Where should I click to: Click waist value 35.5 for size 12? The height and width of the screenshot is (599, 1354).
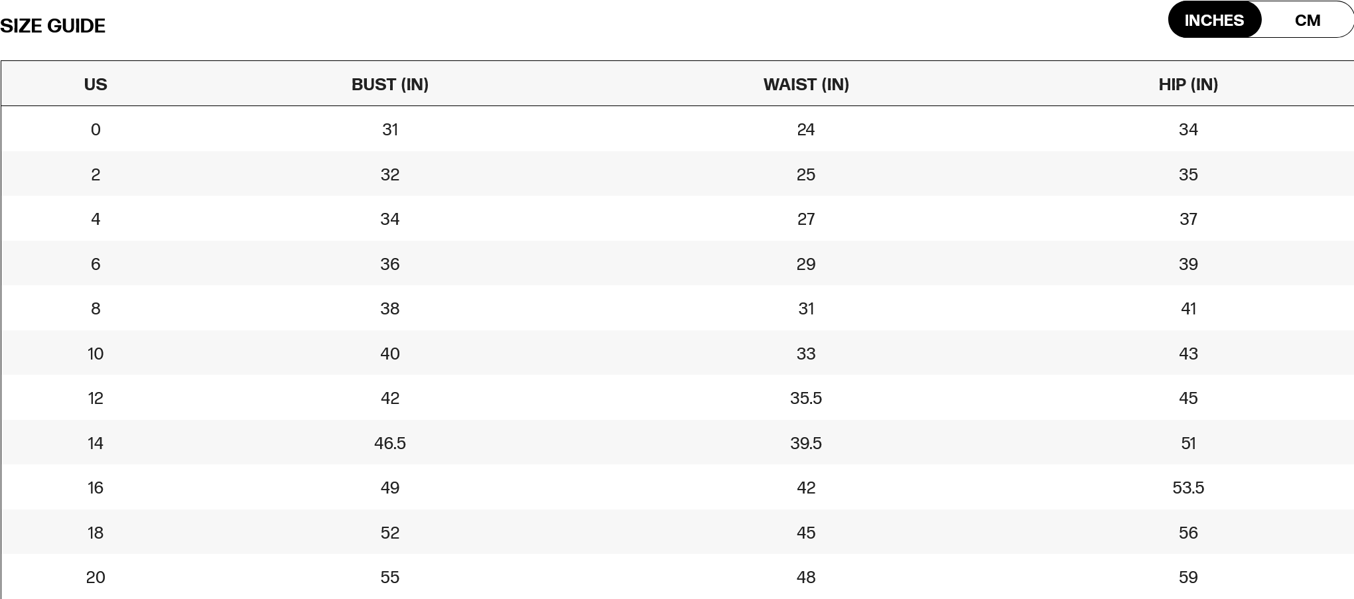806,398
